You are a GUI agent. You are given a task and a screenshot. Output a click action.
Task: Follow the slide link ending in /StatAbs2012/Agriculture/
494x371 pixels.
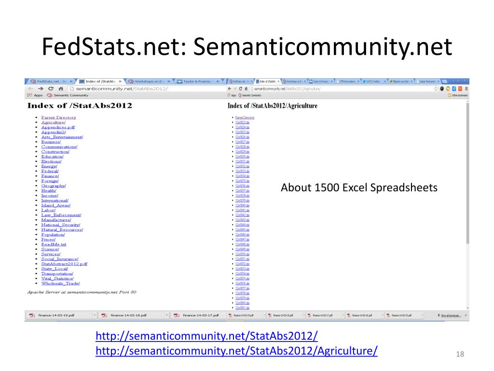(236, 351)
